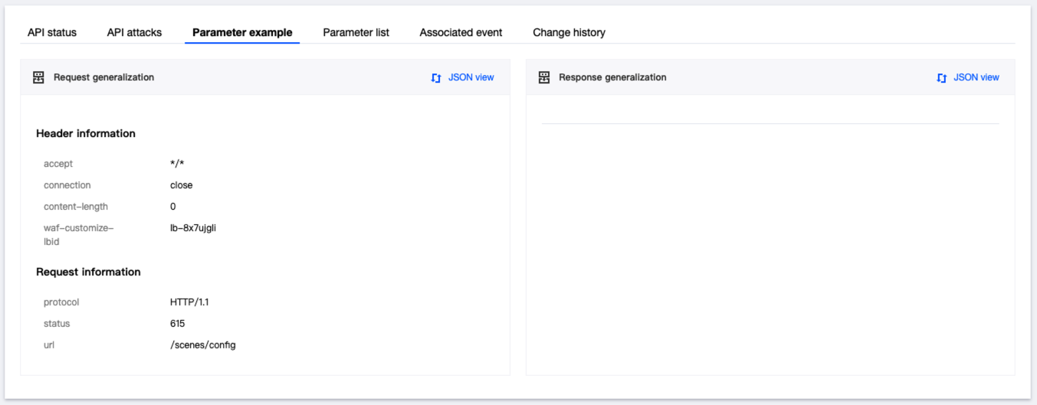Image resolution: width=1037 pixels, height=405 pixels.
Task: Click the lb-8x7ujgli load balancer ID value
Action: tap(193, 227)
